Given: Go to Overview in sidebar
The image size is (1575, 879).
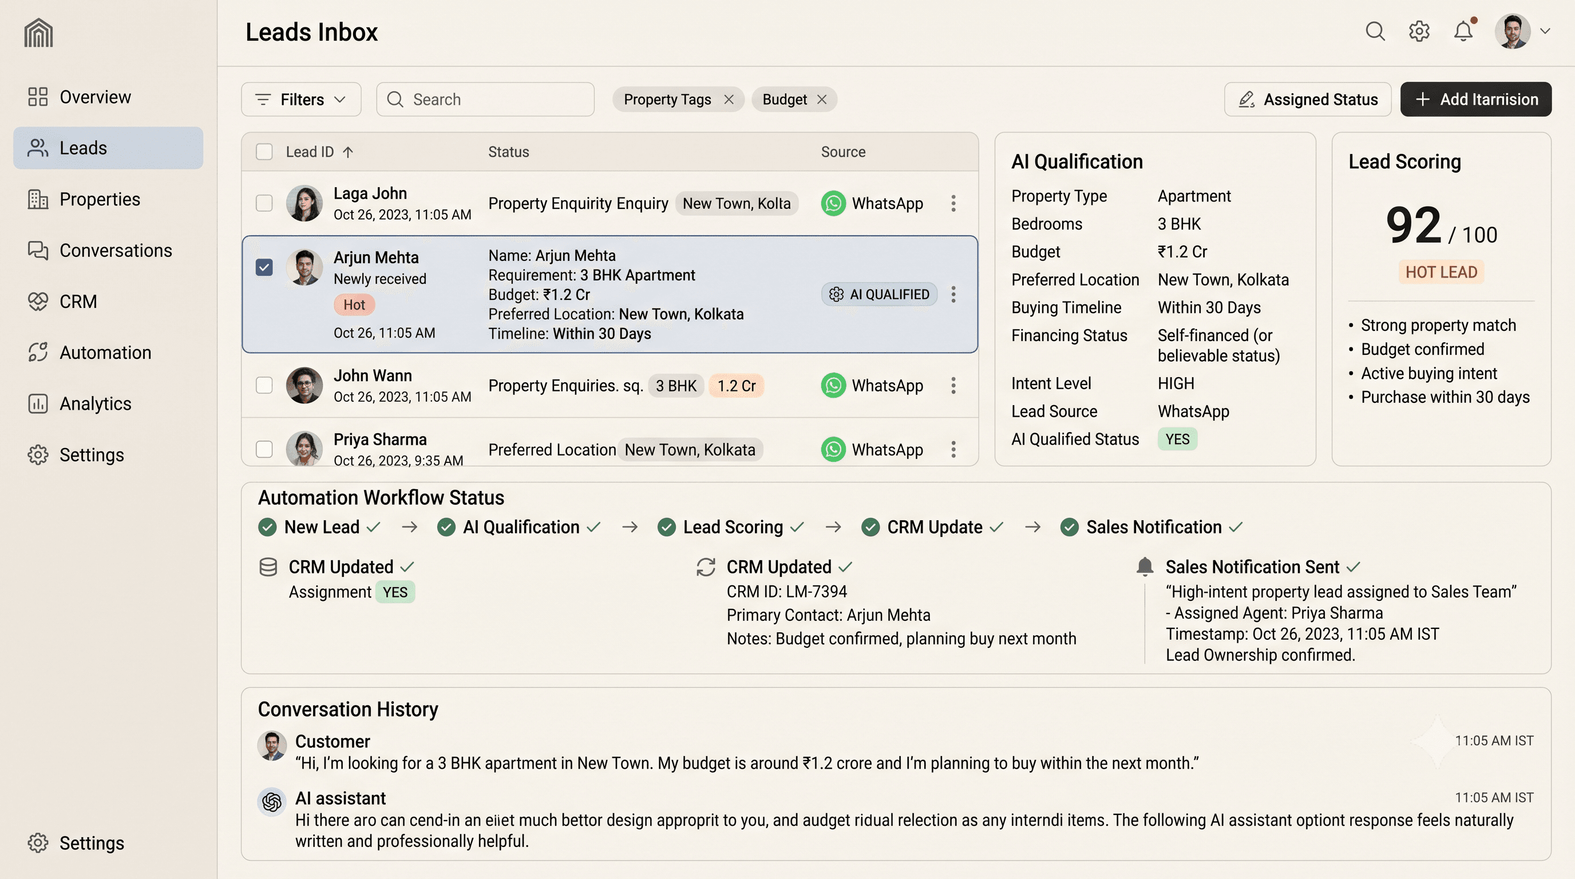Looking at the screenshot, I should [x=108, y=97].
